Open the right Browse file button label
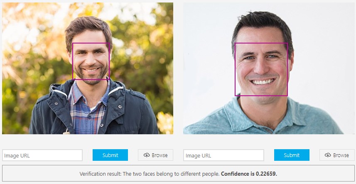 [x=341, y=155]
